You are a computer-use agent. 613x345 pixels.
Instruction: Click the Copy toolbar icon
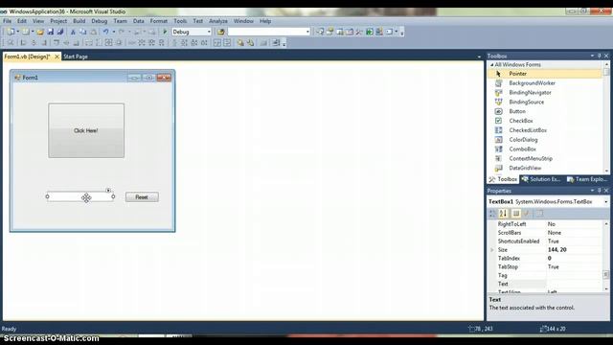pyautogui.click(x=83, y=32)
